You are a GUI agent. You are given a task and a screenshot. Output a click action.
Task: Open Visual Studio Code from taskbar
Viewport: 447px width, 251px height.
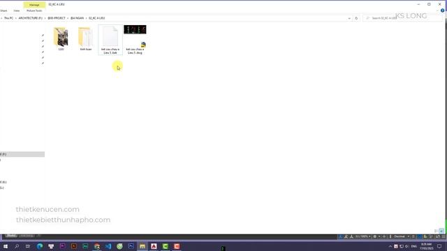(x=108, y=246)
